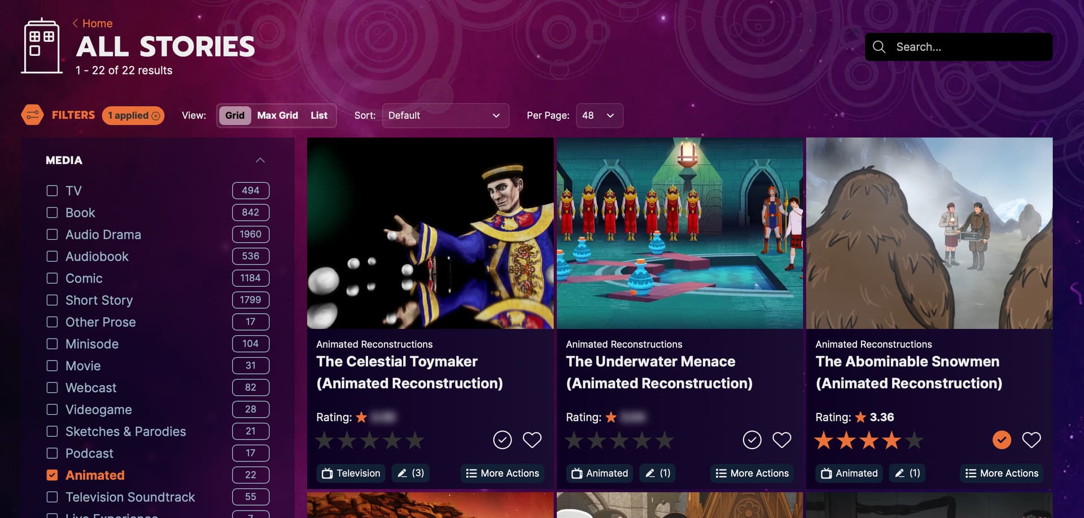
Task: Open The Celestial Toymaker thumbnail
Action: point(430,233)
